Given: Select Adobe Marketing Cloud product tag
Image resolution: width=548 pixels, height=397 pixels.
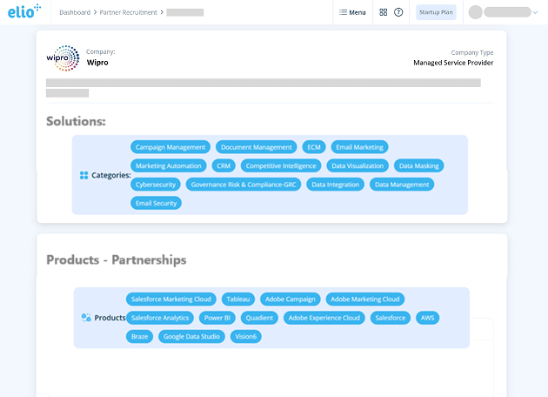Looking at the screenshot, I should 365,299.
